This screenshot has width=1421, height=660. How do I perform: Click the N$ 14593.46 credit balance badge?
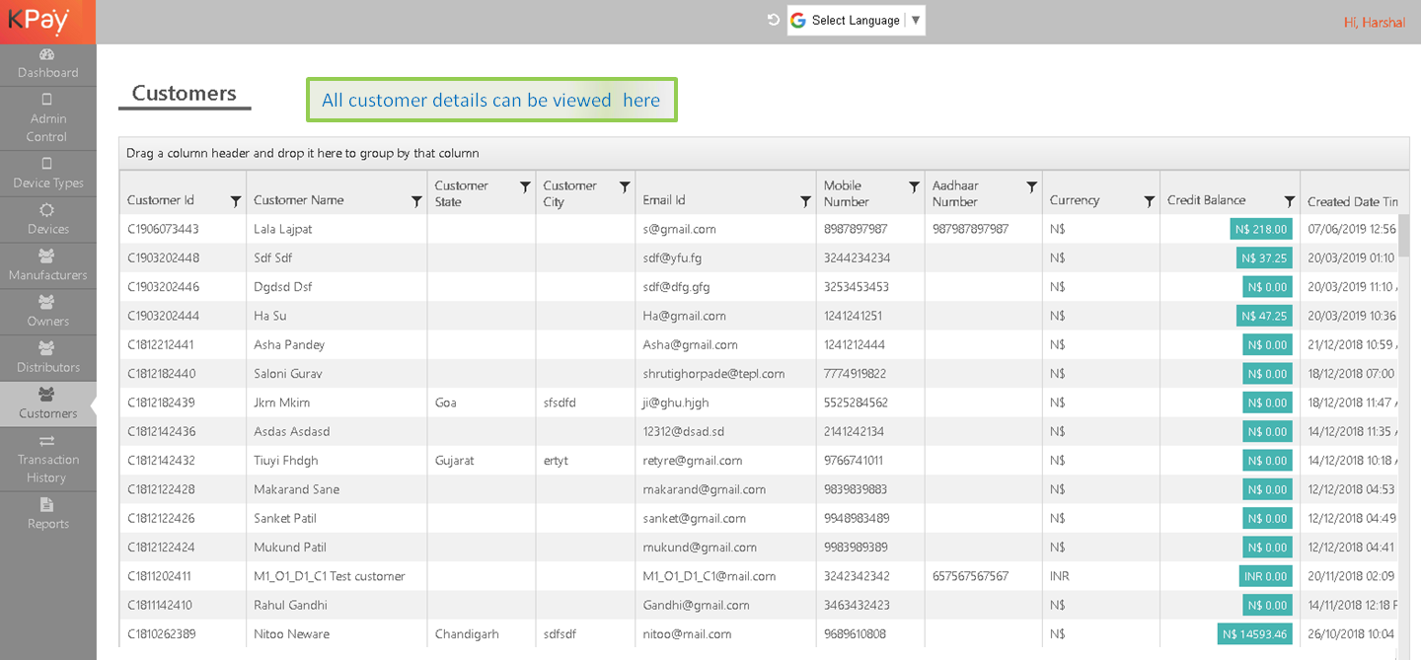1255,634
